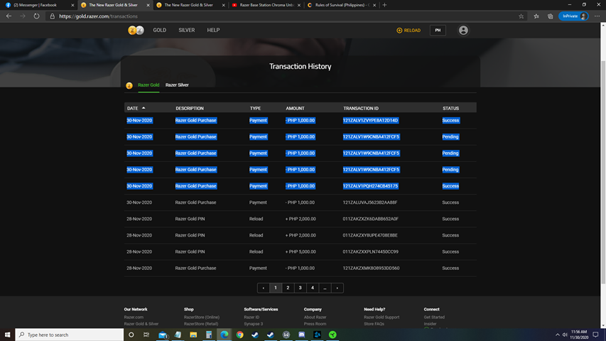This screenshot has height=341, width=606.
Task: Go to page 3 of transactions
Action: click(301, 288)
